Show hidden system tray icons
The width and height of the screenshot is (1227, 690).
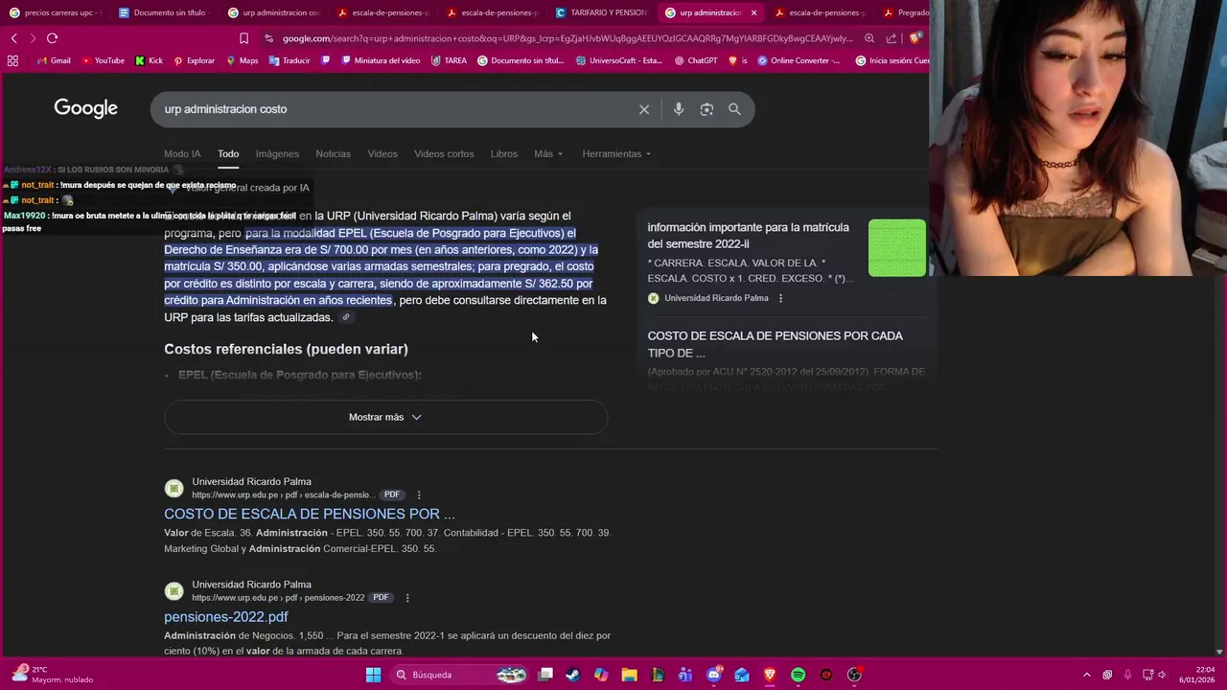pos(1086,675)
